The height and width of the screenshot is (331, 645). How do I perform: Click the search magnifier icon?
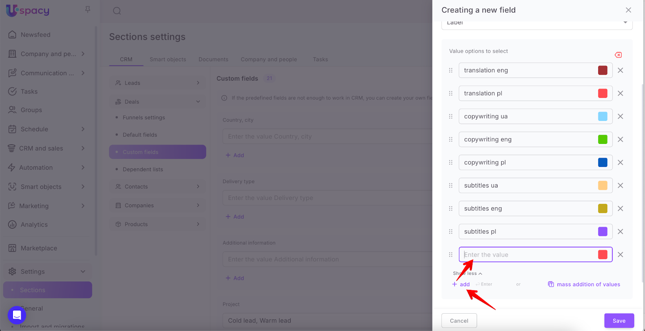[x=117, y=11]
